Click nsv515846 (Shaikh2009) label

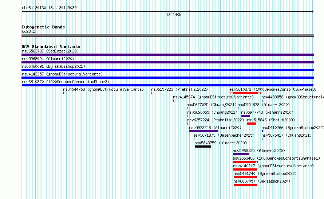(x=271, y=120)
